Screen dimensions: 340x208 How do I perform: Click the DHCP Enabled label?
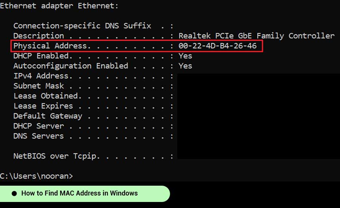tap(42, 56)
